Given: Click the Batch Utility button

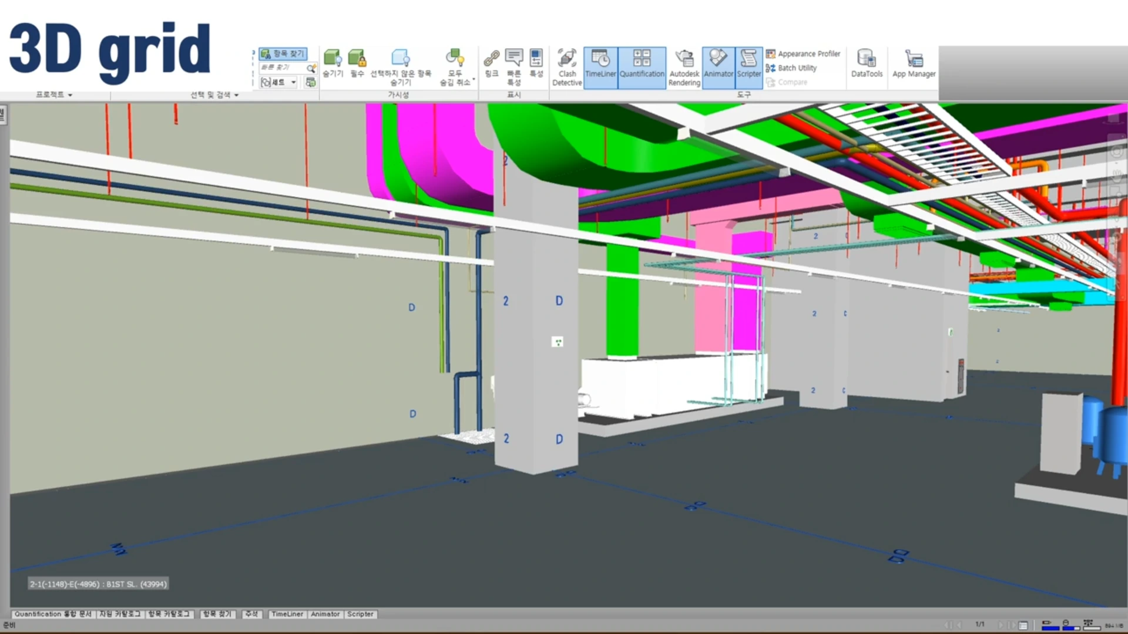Looking at the screenshot, I should click(x=791, y=68).
